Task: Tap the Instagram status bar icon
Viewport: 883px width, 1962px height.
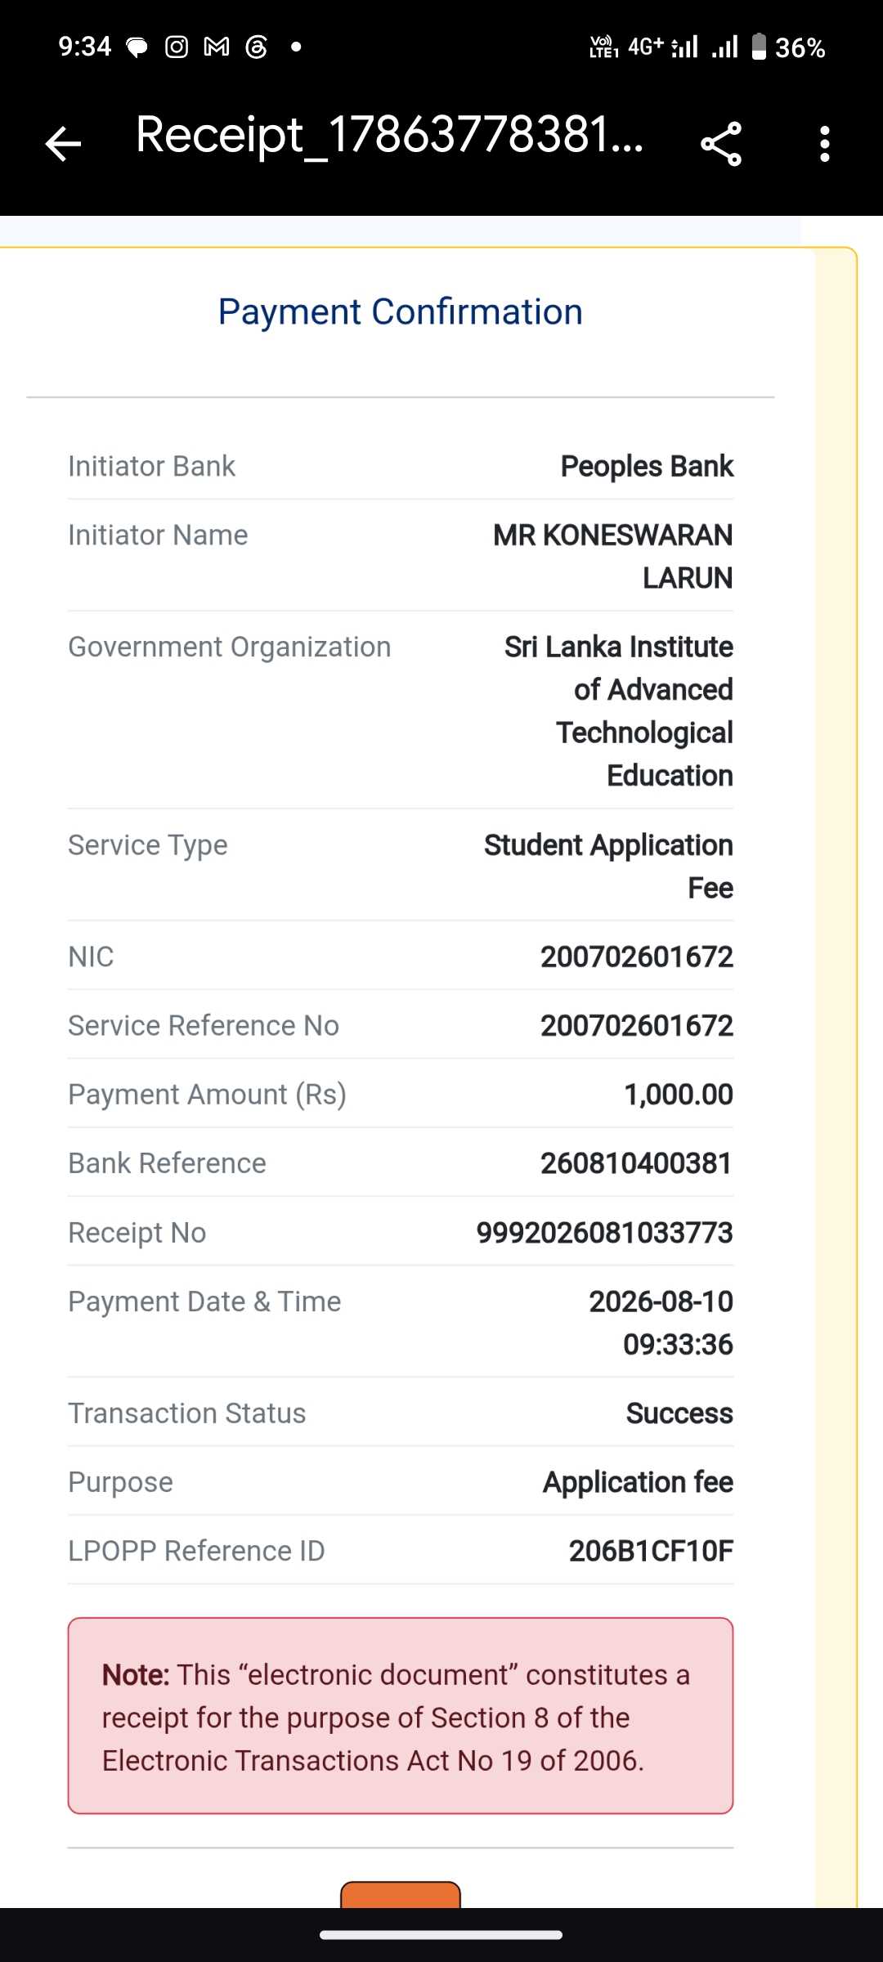Action: coord(177,47)
